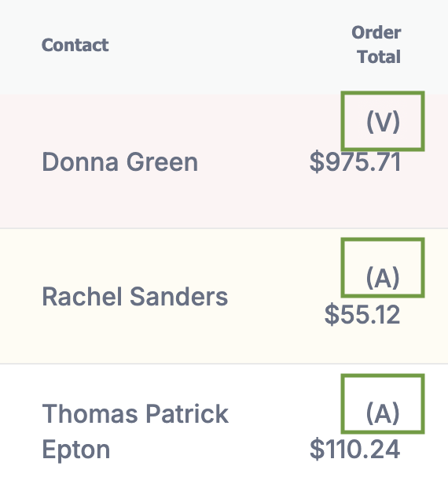The width and height of the screenshot is (448, 496).
Task: Open Thomas Patrick Epton's contact
Action: (135, 431)
